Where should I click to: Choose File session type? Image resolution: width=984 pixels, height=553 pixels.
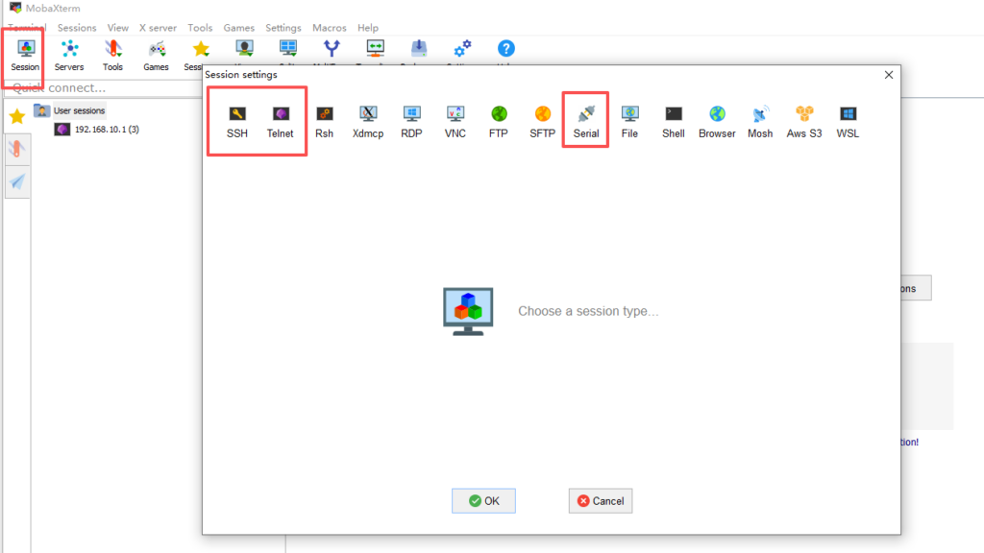pos(629,122)
